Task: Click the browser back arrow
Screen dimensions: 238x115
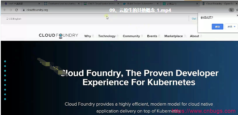Action: click(x=4, y=10)
